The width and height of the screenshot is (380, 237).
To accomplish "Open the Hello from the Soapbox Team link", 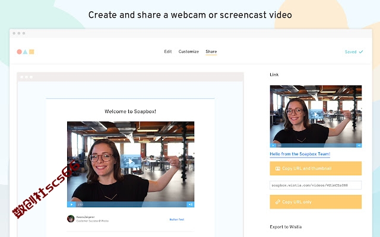I will (300, 154).
